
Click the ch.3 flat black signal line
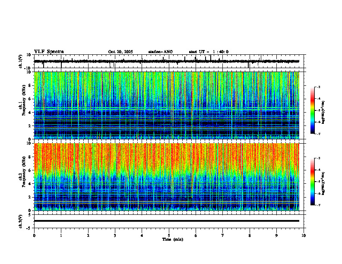tap(166, 221)
